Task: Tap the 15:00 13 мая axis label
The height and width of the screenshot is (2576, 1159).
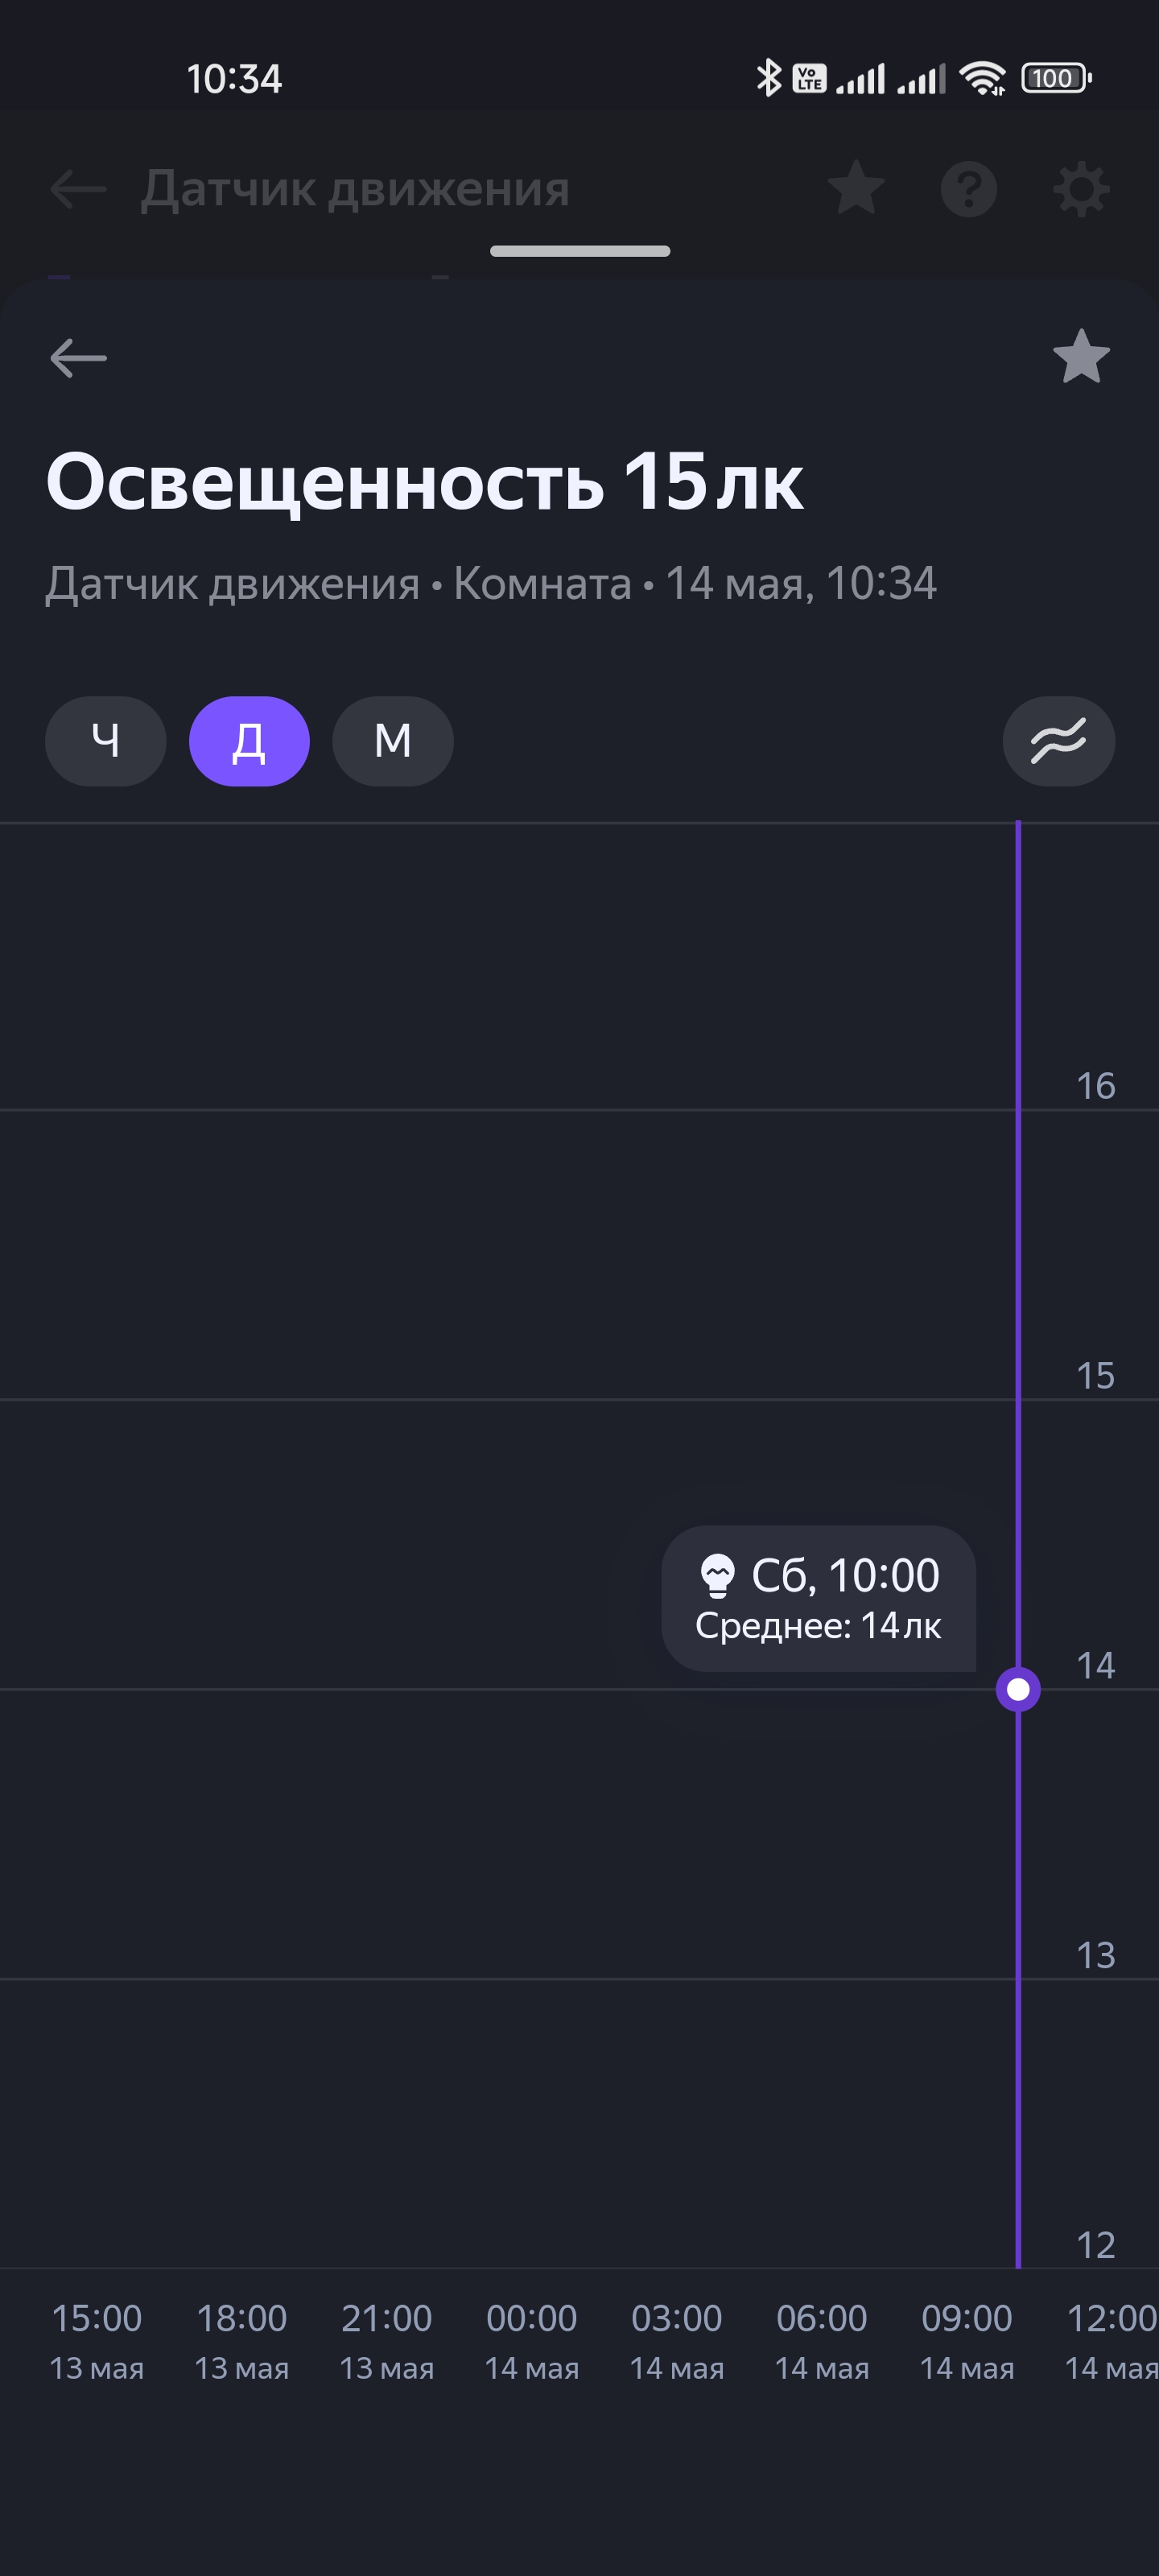Action: point(97,2341)
